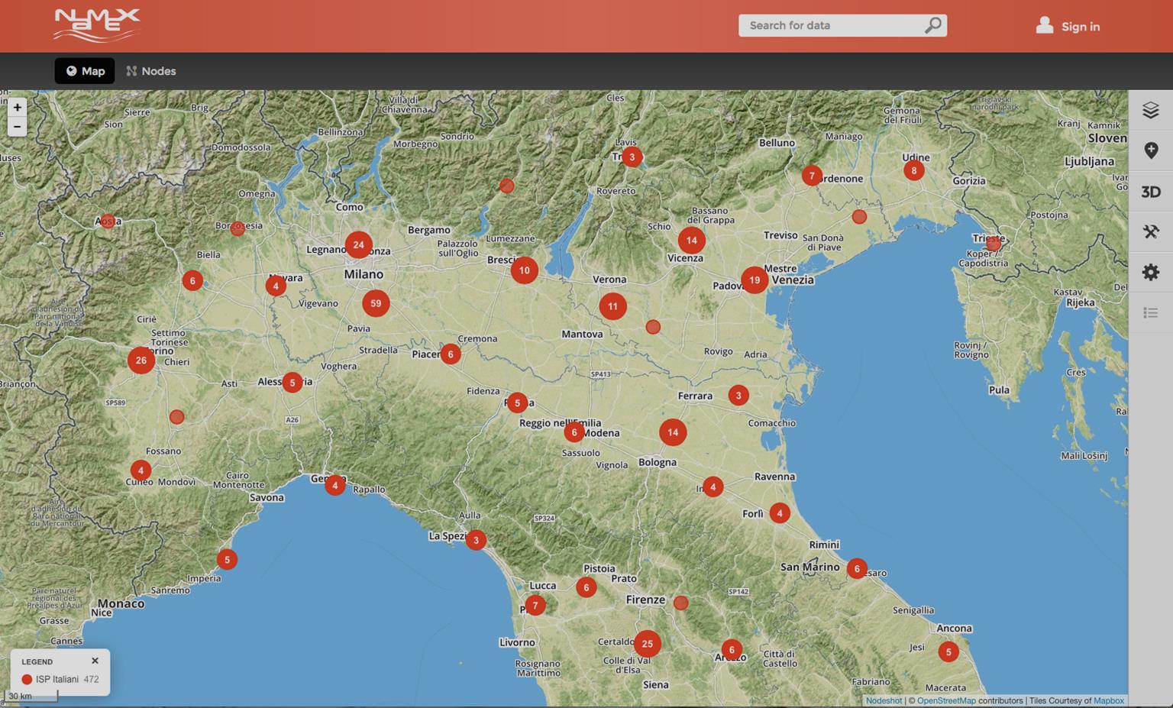The width and height of the screenshot is (1173, 708).
Task: Click the search magnifier icon
Action: (932, 25)
